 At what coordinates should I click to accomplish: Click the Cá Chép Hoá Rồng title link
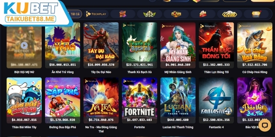(x=255, y=72)
